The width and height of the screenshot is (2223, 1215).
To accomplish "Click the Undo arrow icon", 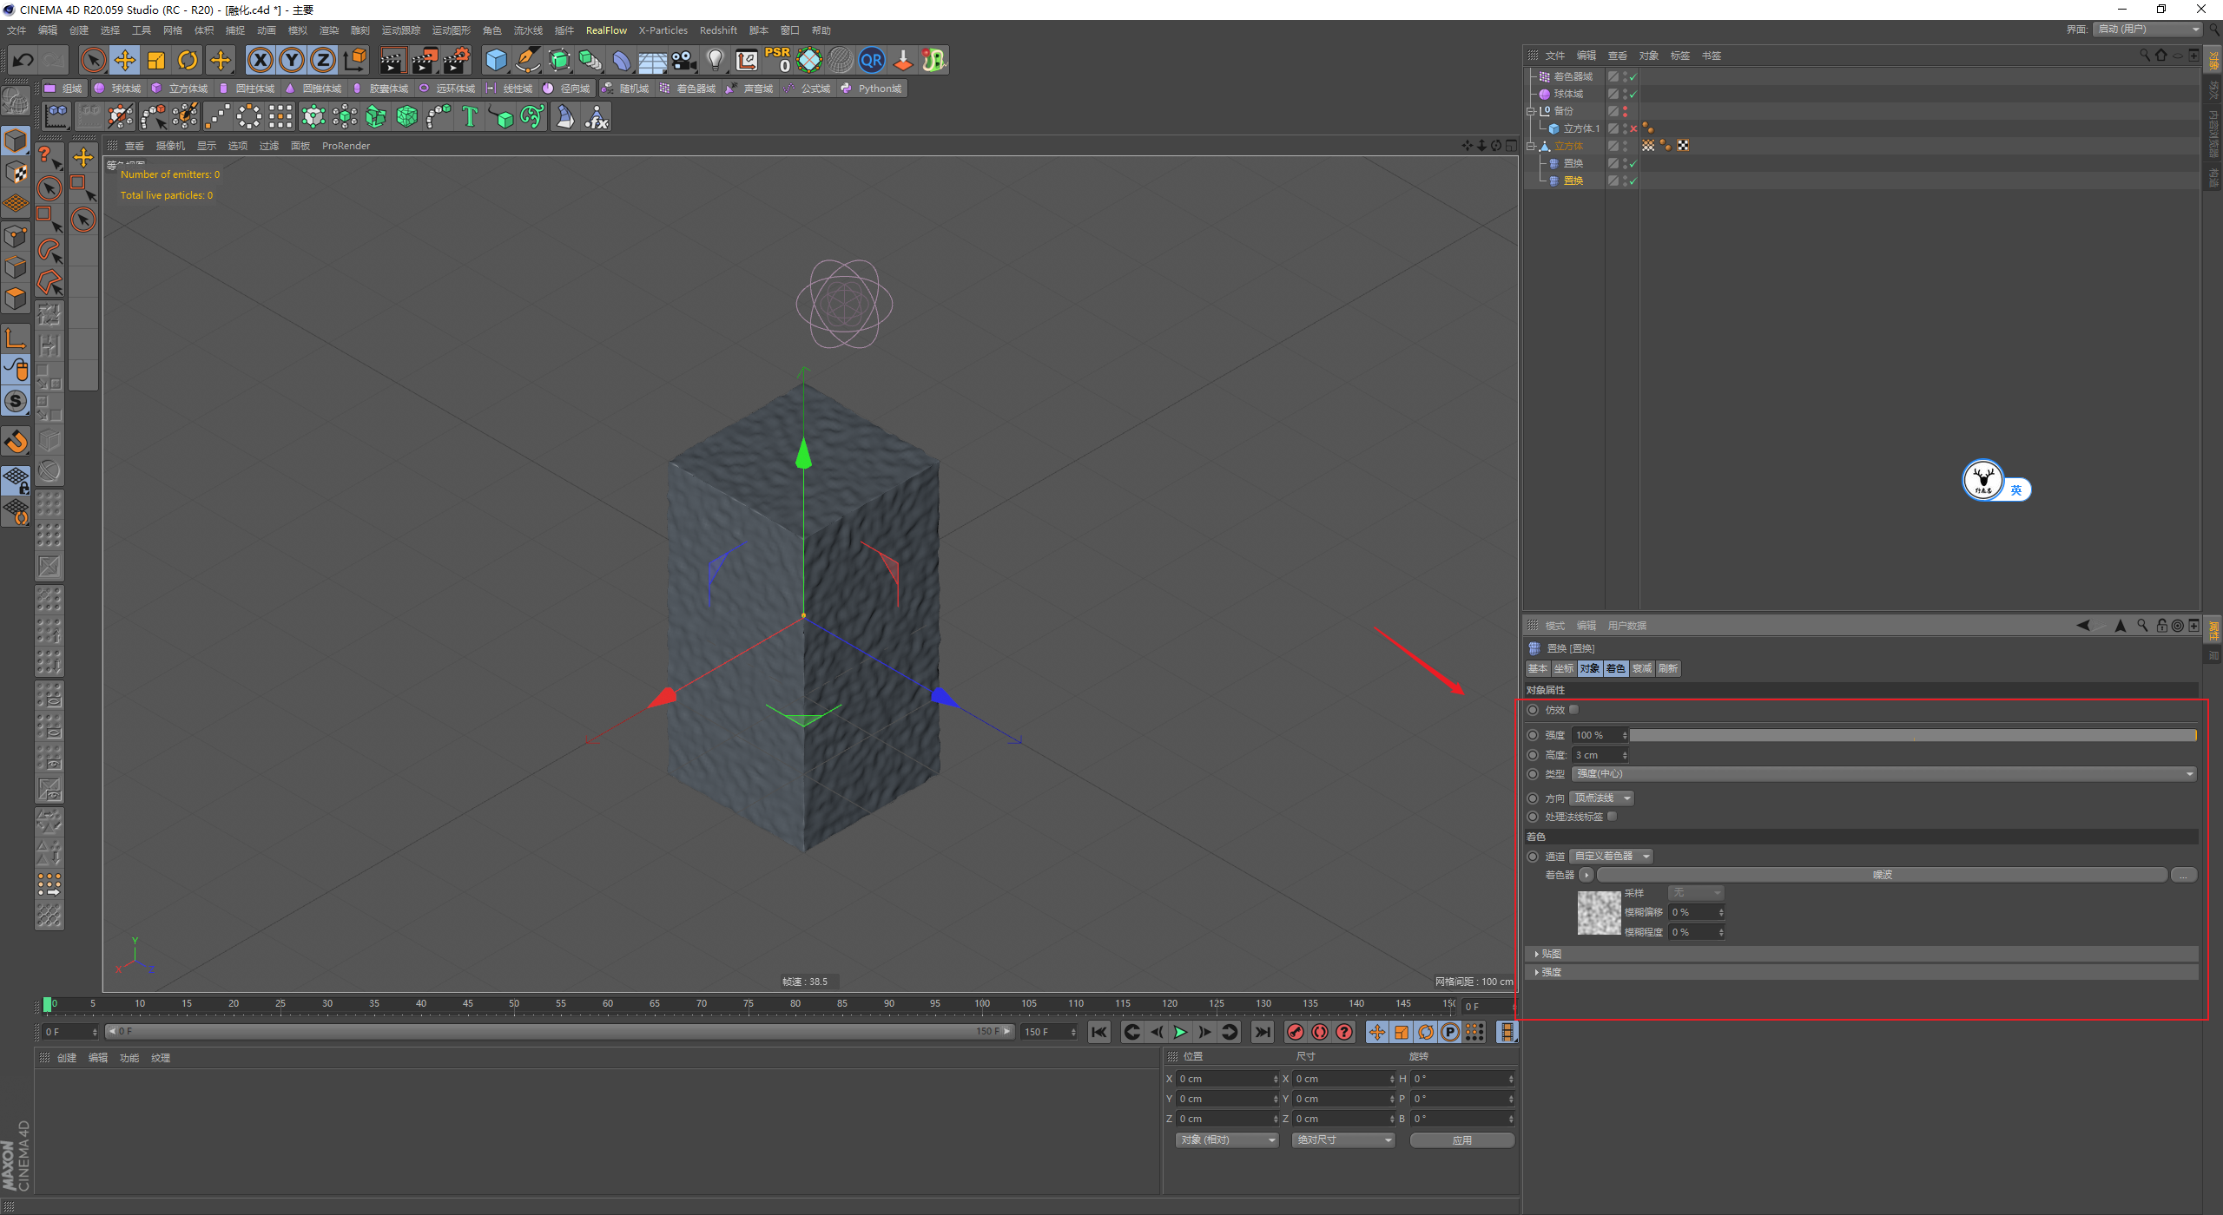I will pyautogui.click(x=23, y=60).
